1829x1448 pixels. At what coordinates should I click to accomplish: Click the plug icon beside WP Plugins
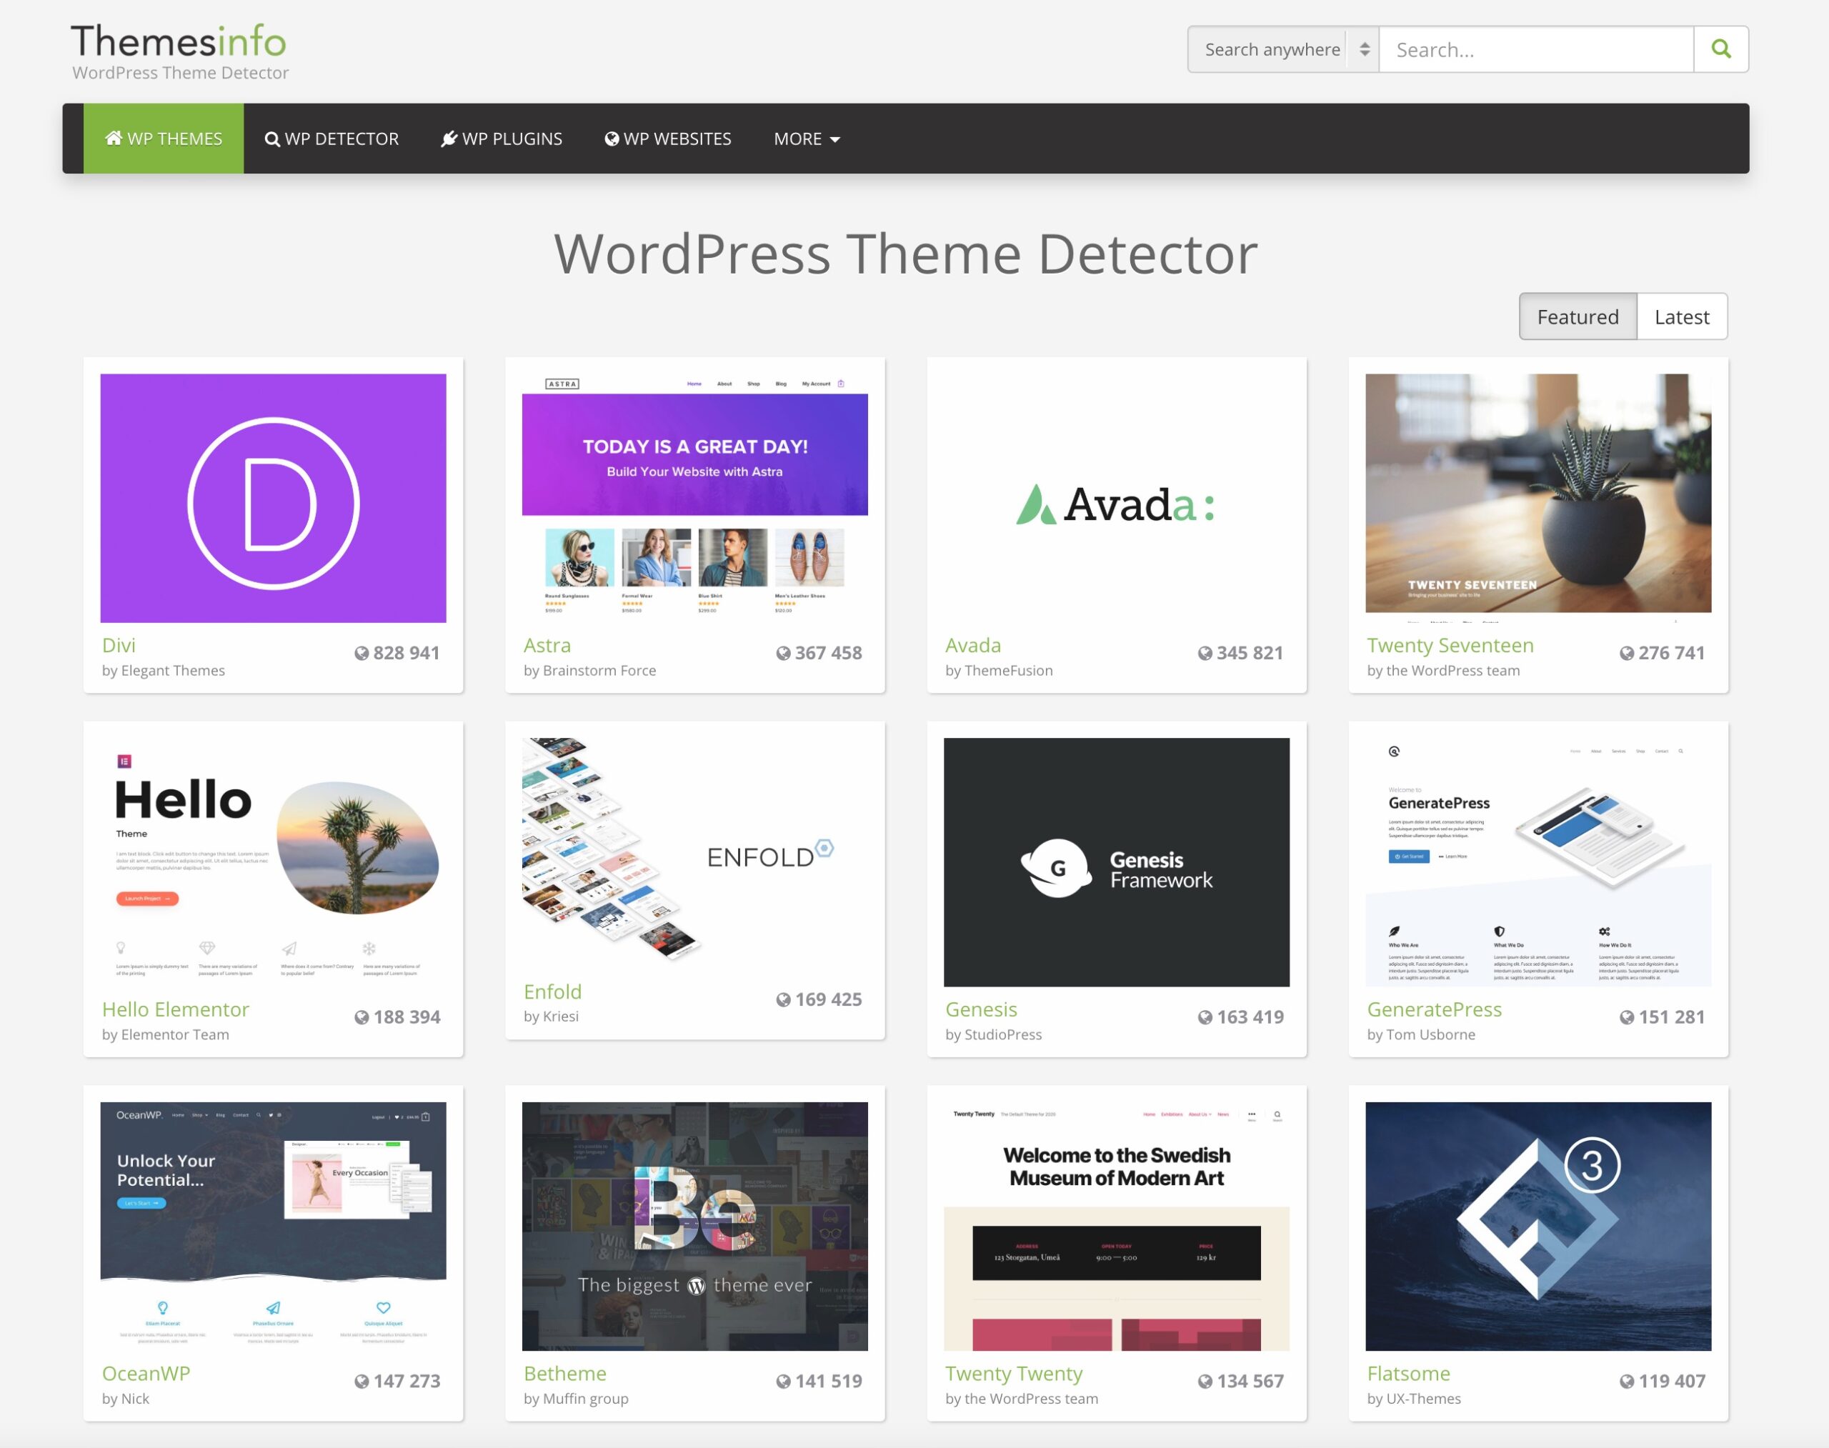449,139
